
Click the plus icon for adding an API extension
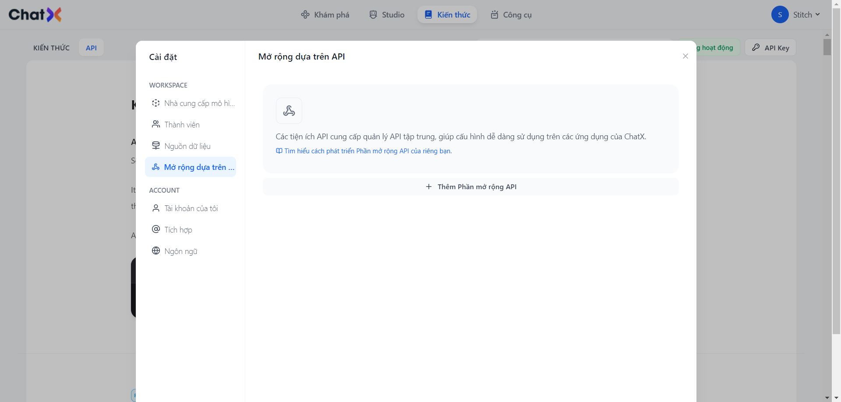tap(429, 187)
